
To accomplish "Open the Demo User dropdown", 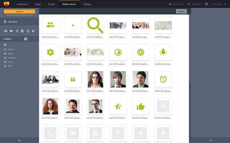I will 219,4.
